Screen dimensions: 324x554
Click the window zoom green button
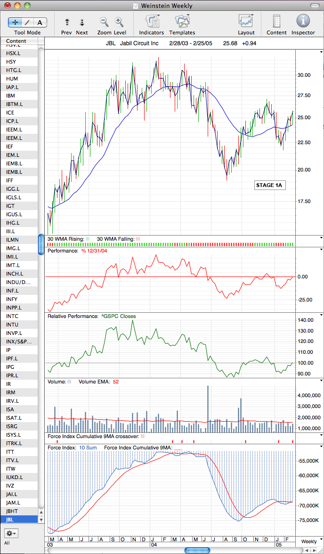[x=27, y=6]
